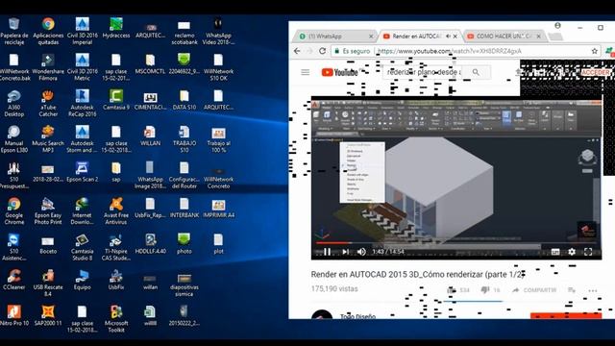Click the YouTube search magnifier button
This screenshot has height=346, width=615.
tap(476, 72)
